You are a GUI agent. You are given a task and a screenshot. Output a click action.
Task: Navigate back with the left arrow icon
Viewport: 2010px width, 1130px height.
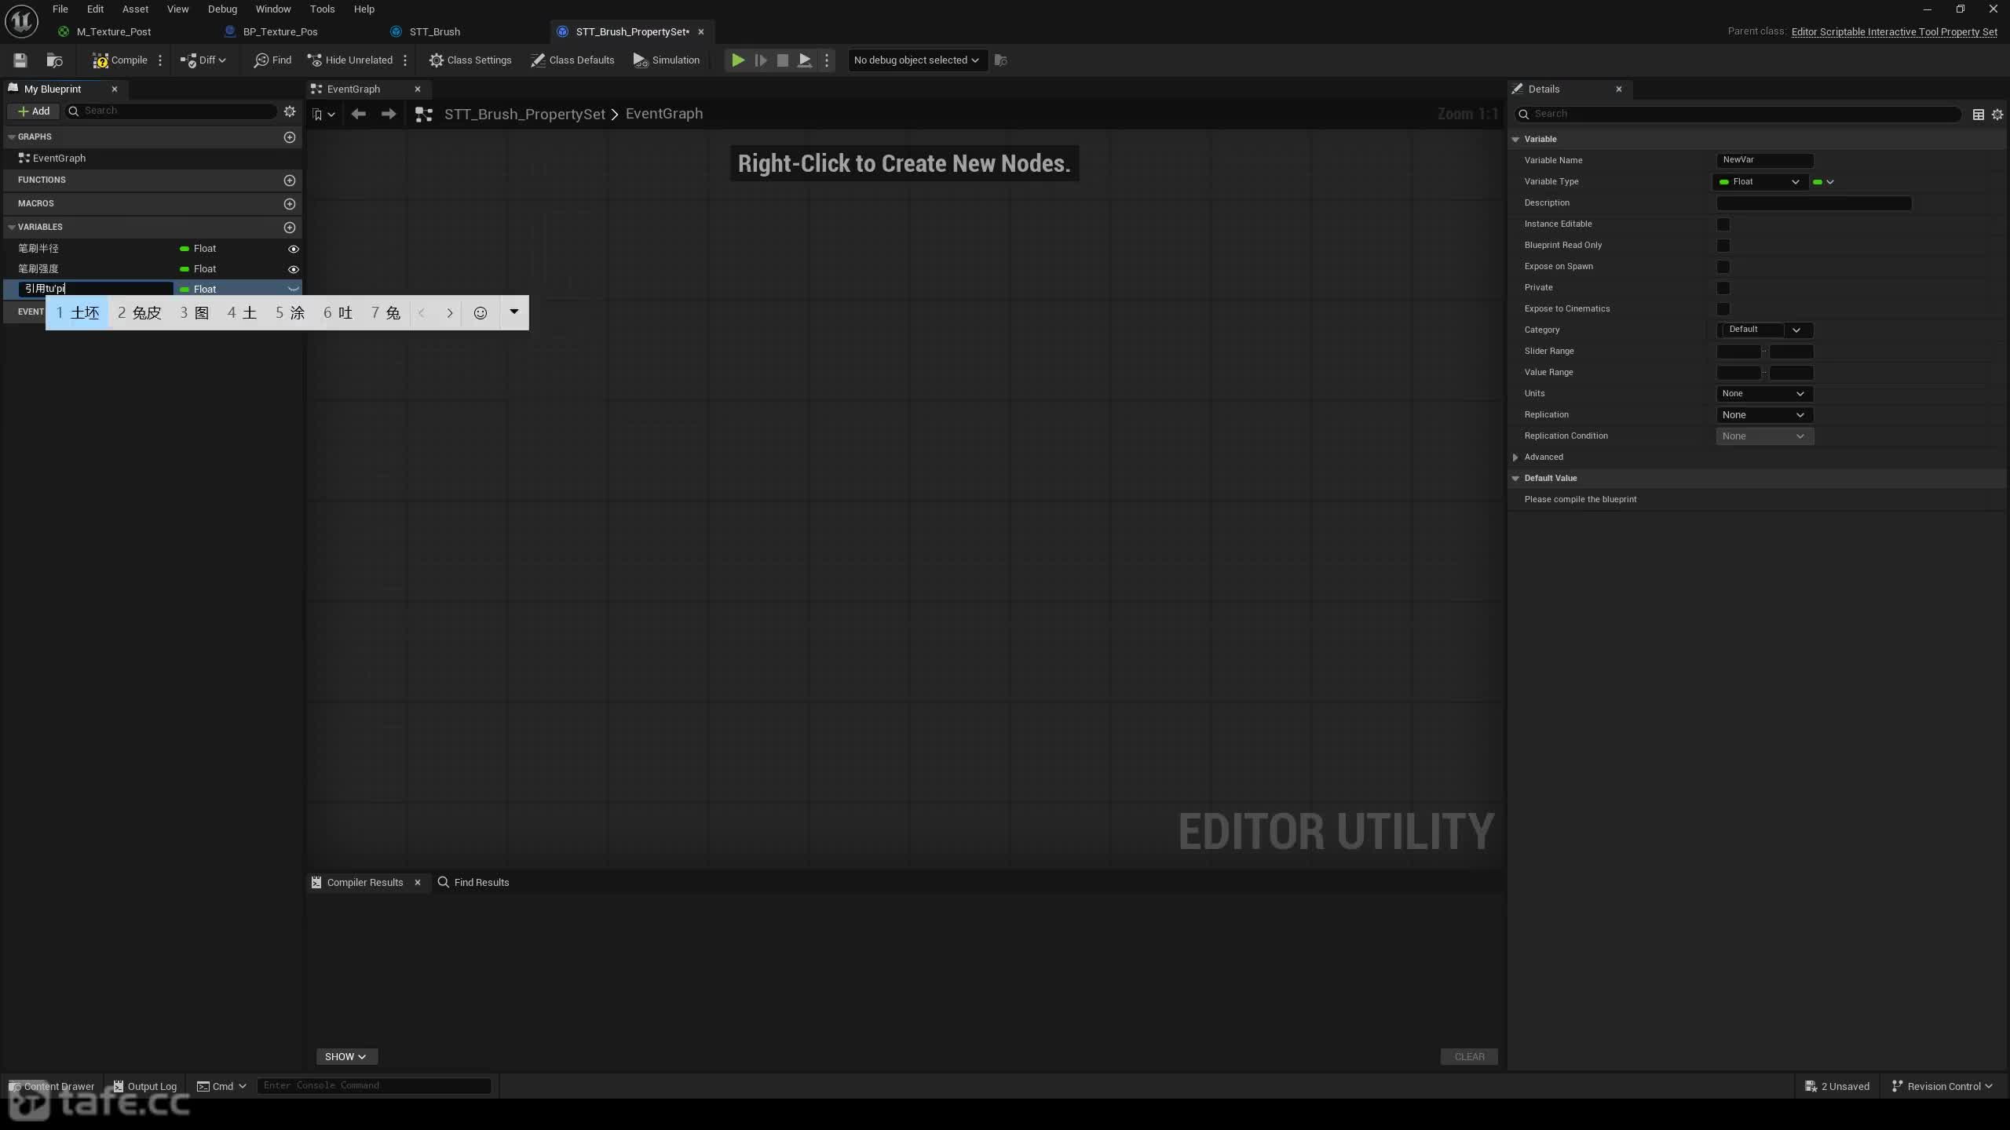tap(359, 115)
